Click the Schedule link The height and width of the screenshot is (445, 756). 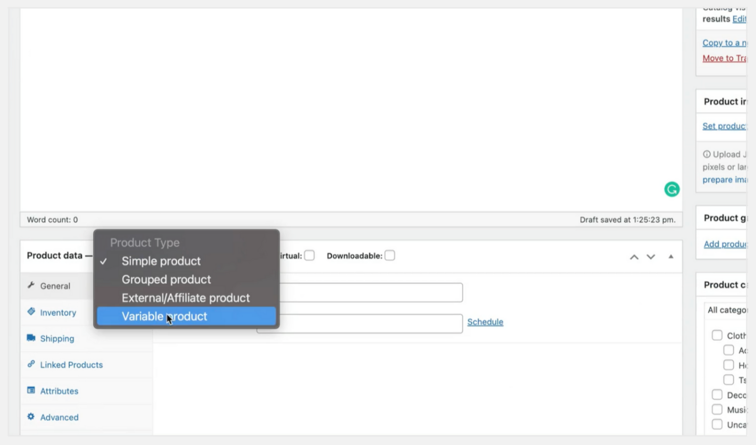click(x=485, y=321)
